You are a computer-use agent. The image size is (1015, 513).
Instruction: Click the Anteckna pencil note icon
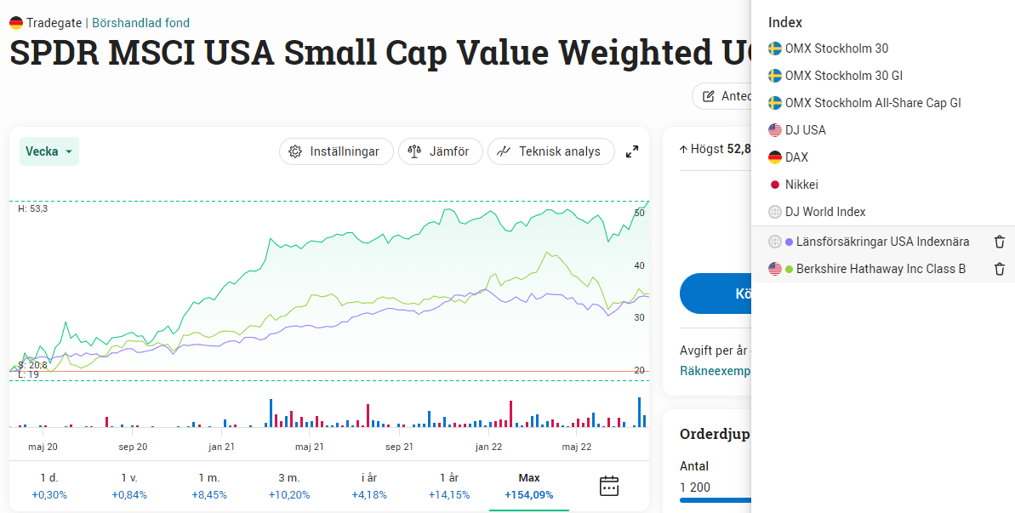[709, 96]
